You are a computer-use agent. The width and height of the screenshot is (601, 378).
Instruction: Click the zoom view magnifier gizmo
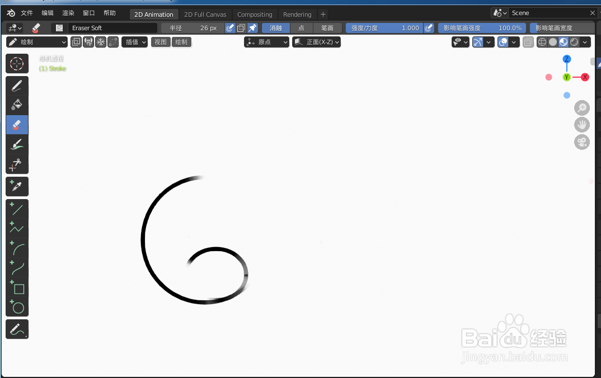(582, 108)
